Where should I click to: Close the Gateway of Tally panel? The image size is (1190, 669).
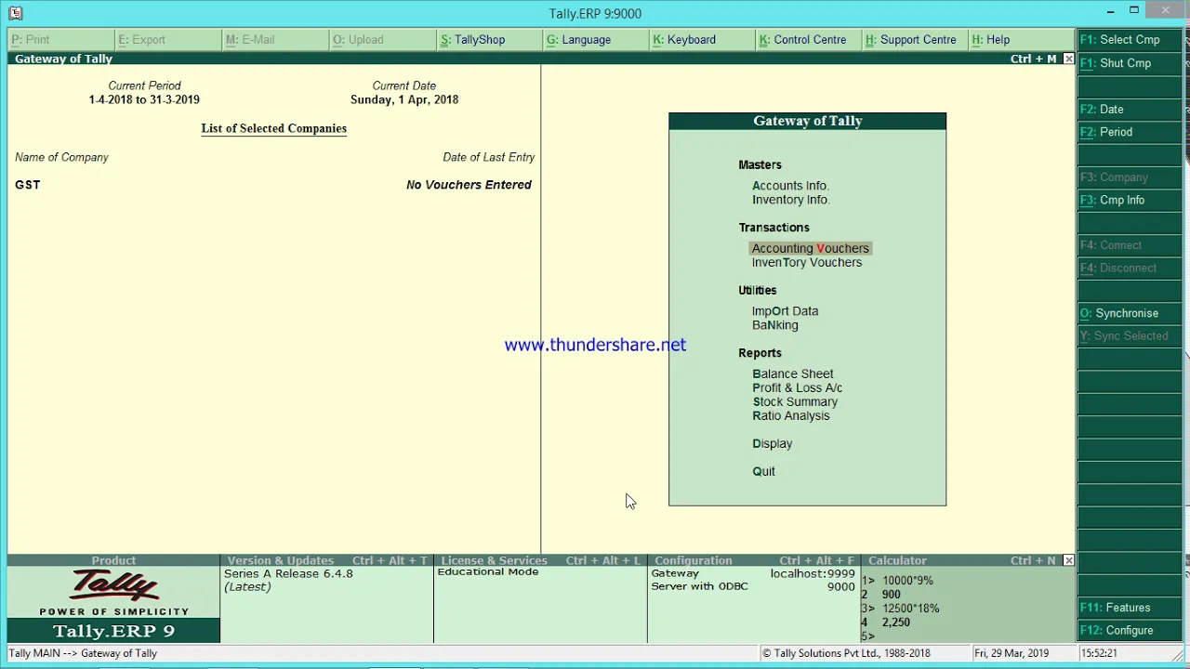click(1068, 59)
